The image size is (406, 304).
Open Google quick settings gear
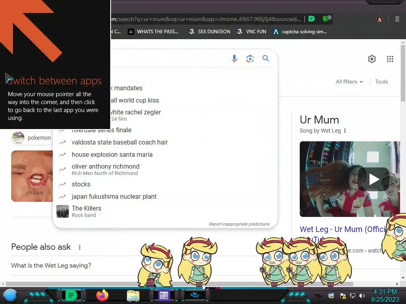tap(372, 59)
